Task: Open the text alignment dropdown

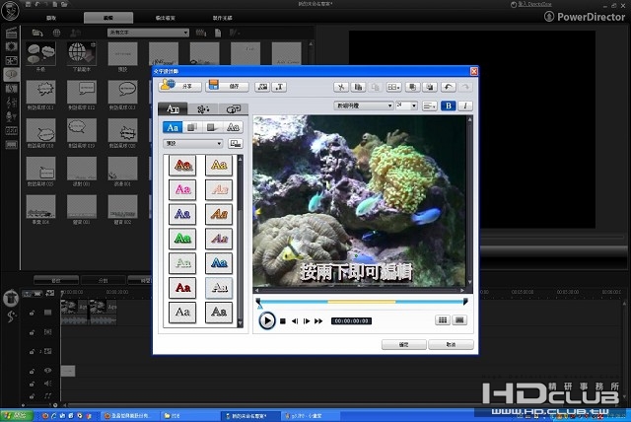Action: click(430, 105)
